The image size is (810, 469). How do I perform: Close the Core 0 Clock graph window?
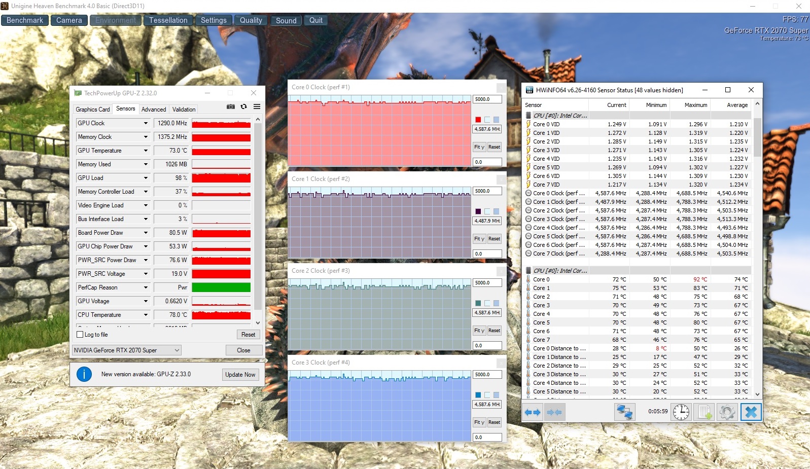point(501,87)
